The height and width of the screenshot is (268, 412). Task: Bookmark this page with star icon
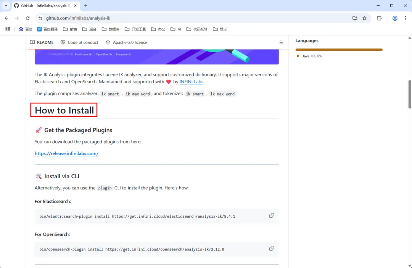click(x=364, y=18)
